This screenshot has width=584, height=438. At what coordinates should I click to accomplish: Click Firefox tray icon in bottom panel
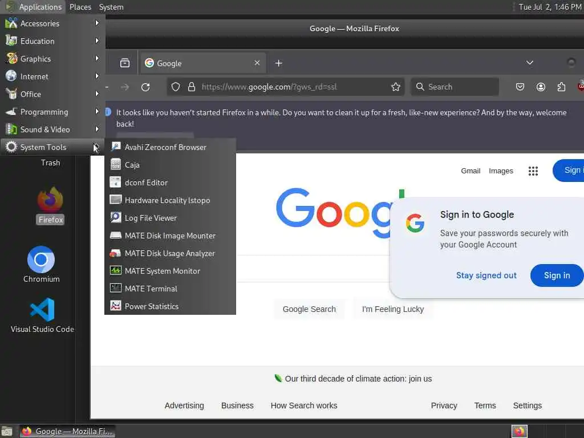(x=519, y=431)
